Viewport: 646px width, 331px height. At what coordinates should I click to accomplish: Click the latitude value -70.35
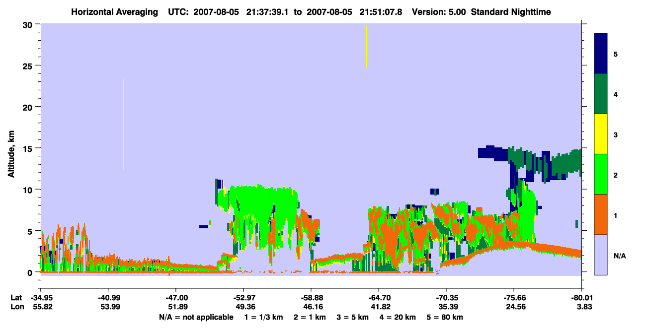pyautogui.click(x=446, y=297)
